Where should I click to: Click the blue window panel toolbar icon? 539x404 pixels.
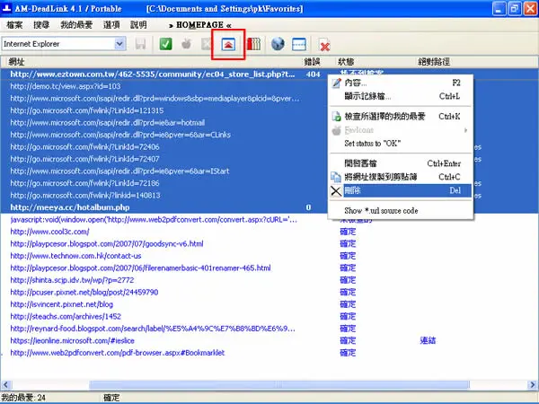coord(299,44)
